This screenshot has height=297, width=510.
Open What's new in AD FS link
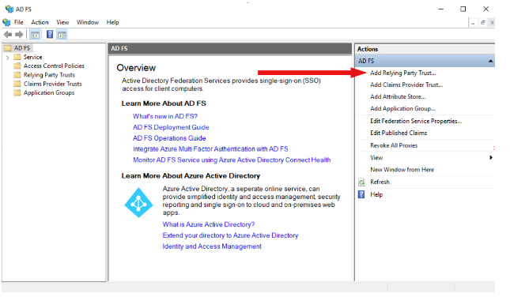165,116
